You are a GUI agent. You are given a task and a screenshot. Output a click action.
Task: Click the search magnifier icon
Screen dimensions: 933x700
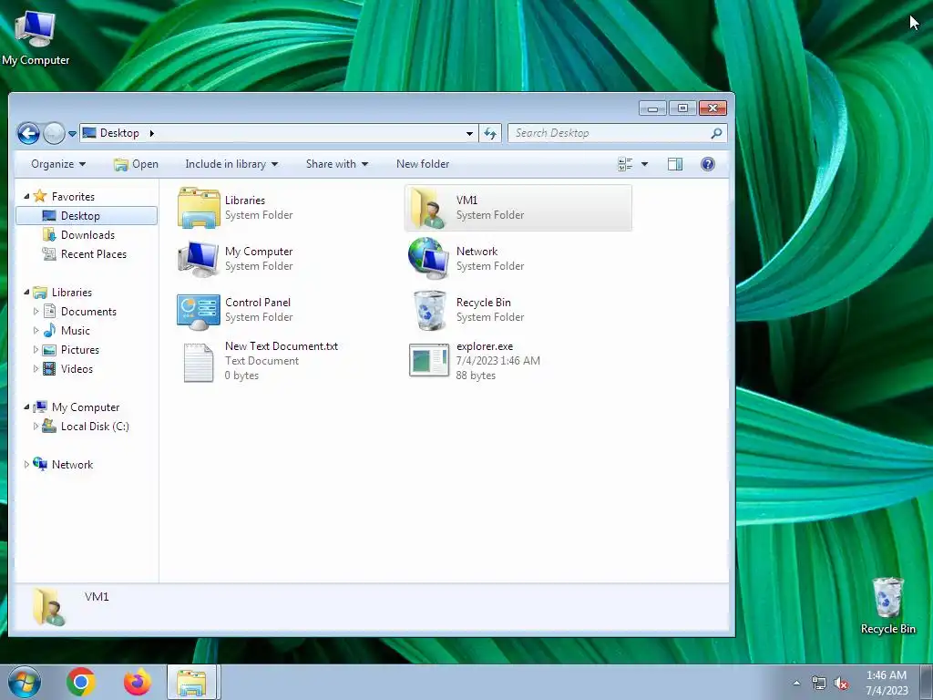click(x=716, y=133)
